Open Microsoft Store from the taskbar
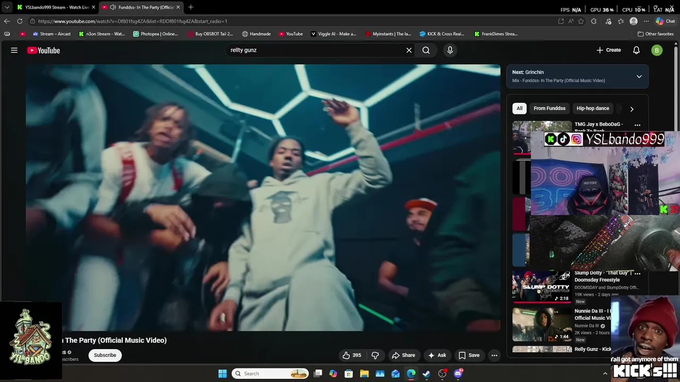Screen dimensions: 680x382 click(x=348, y=374)
